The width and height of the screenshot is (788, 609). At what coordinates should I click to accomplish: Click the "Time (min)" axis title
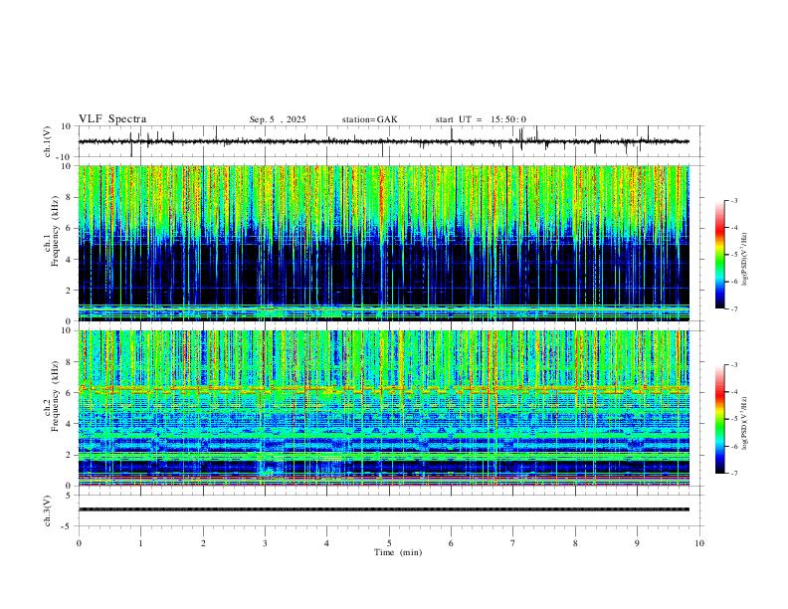pyautogui.click(x=398, y=552)
